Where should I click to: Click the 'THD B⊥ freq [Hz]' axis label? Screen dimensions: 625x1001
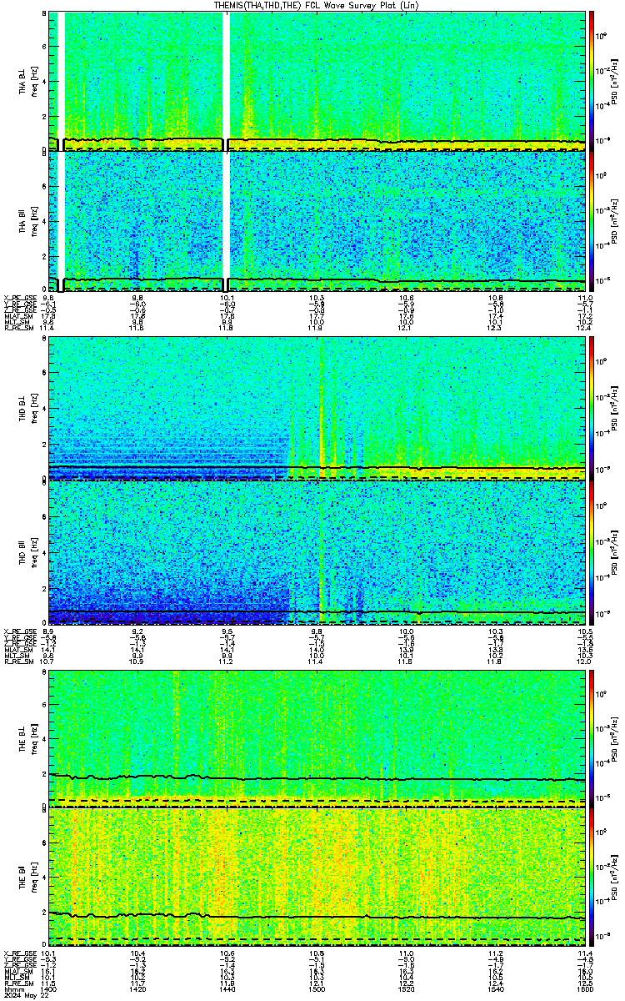coord(29,407)
